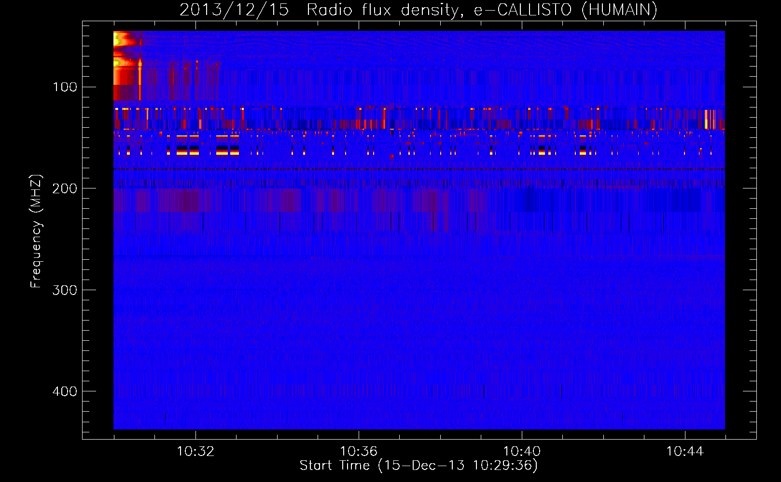Click the 'Start Time (15-Dec-13 10:29:36)' label

point(418,466)
